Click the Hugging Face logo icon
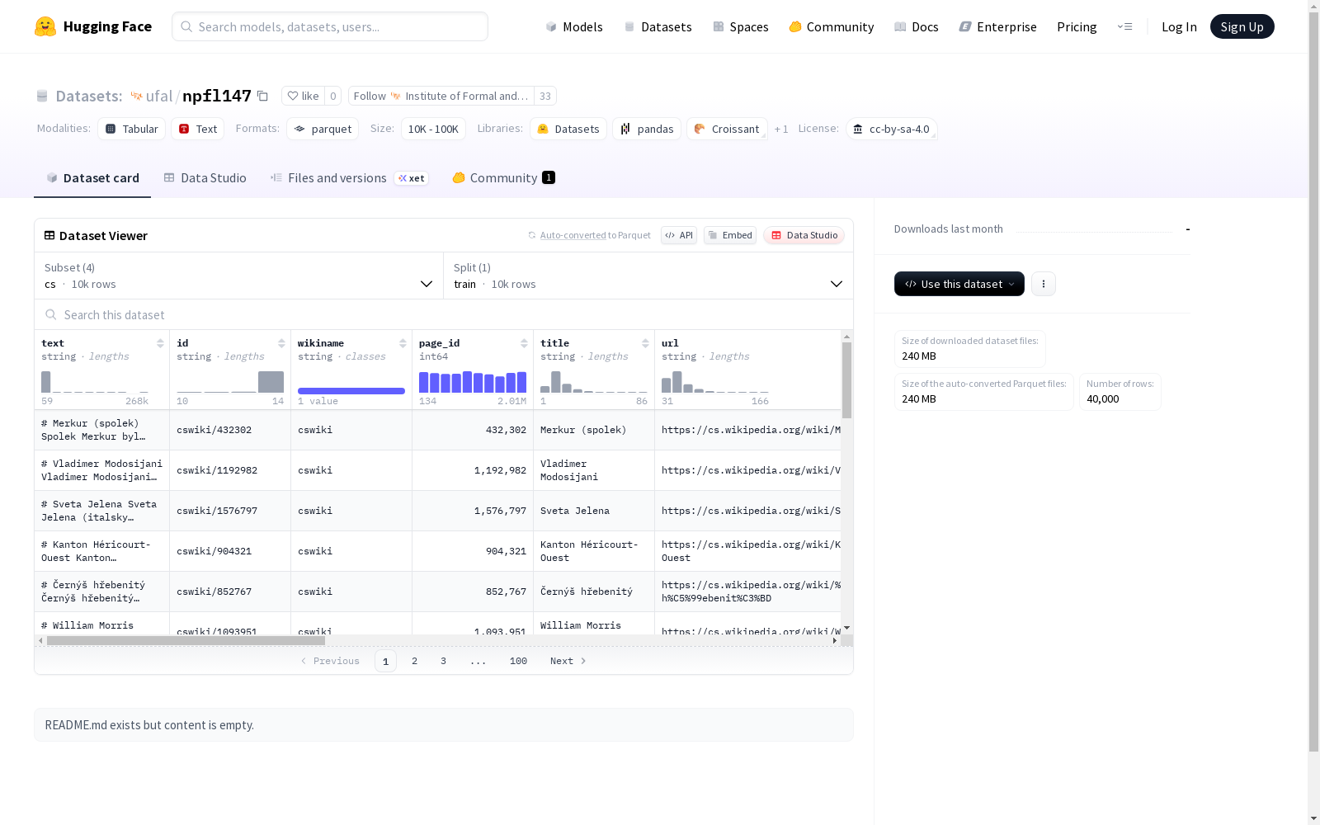 click(x=45, y=26)
